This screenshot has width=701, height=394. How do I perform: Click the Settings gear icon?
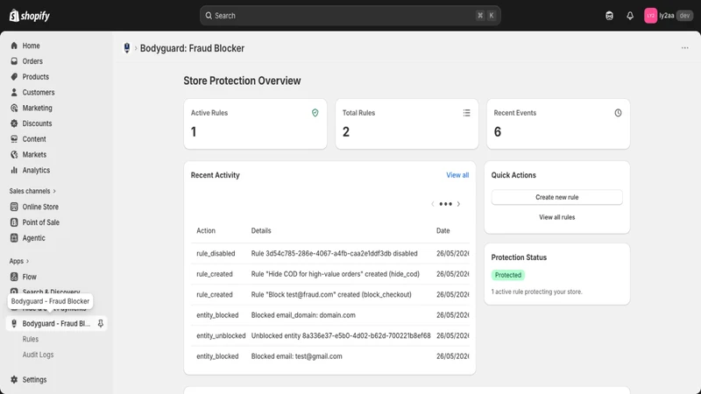pos(14,380)
